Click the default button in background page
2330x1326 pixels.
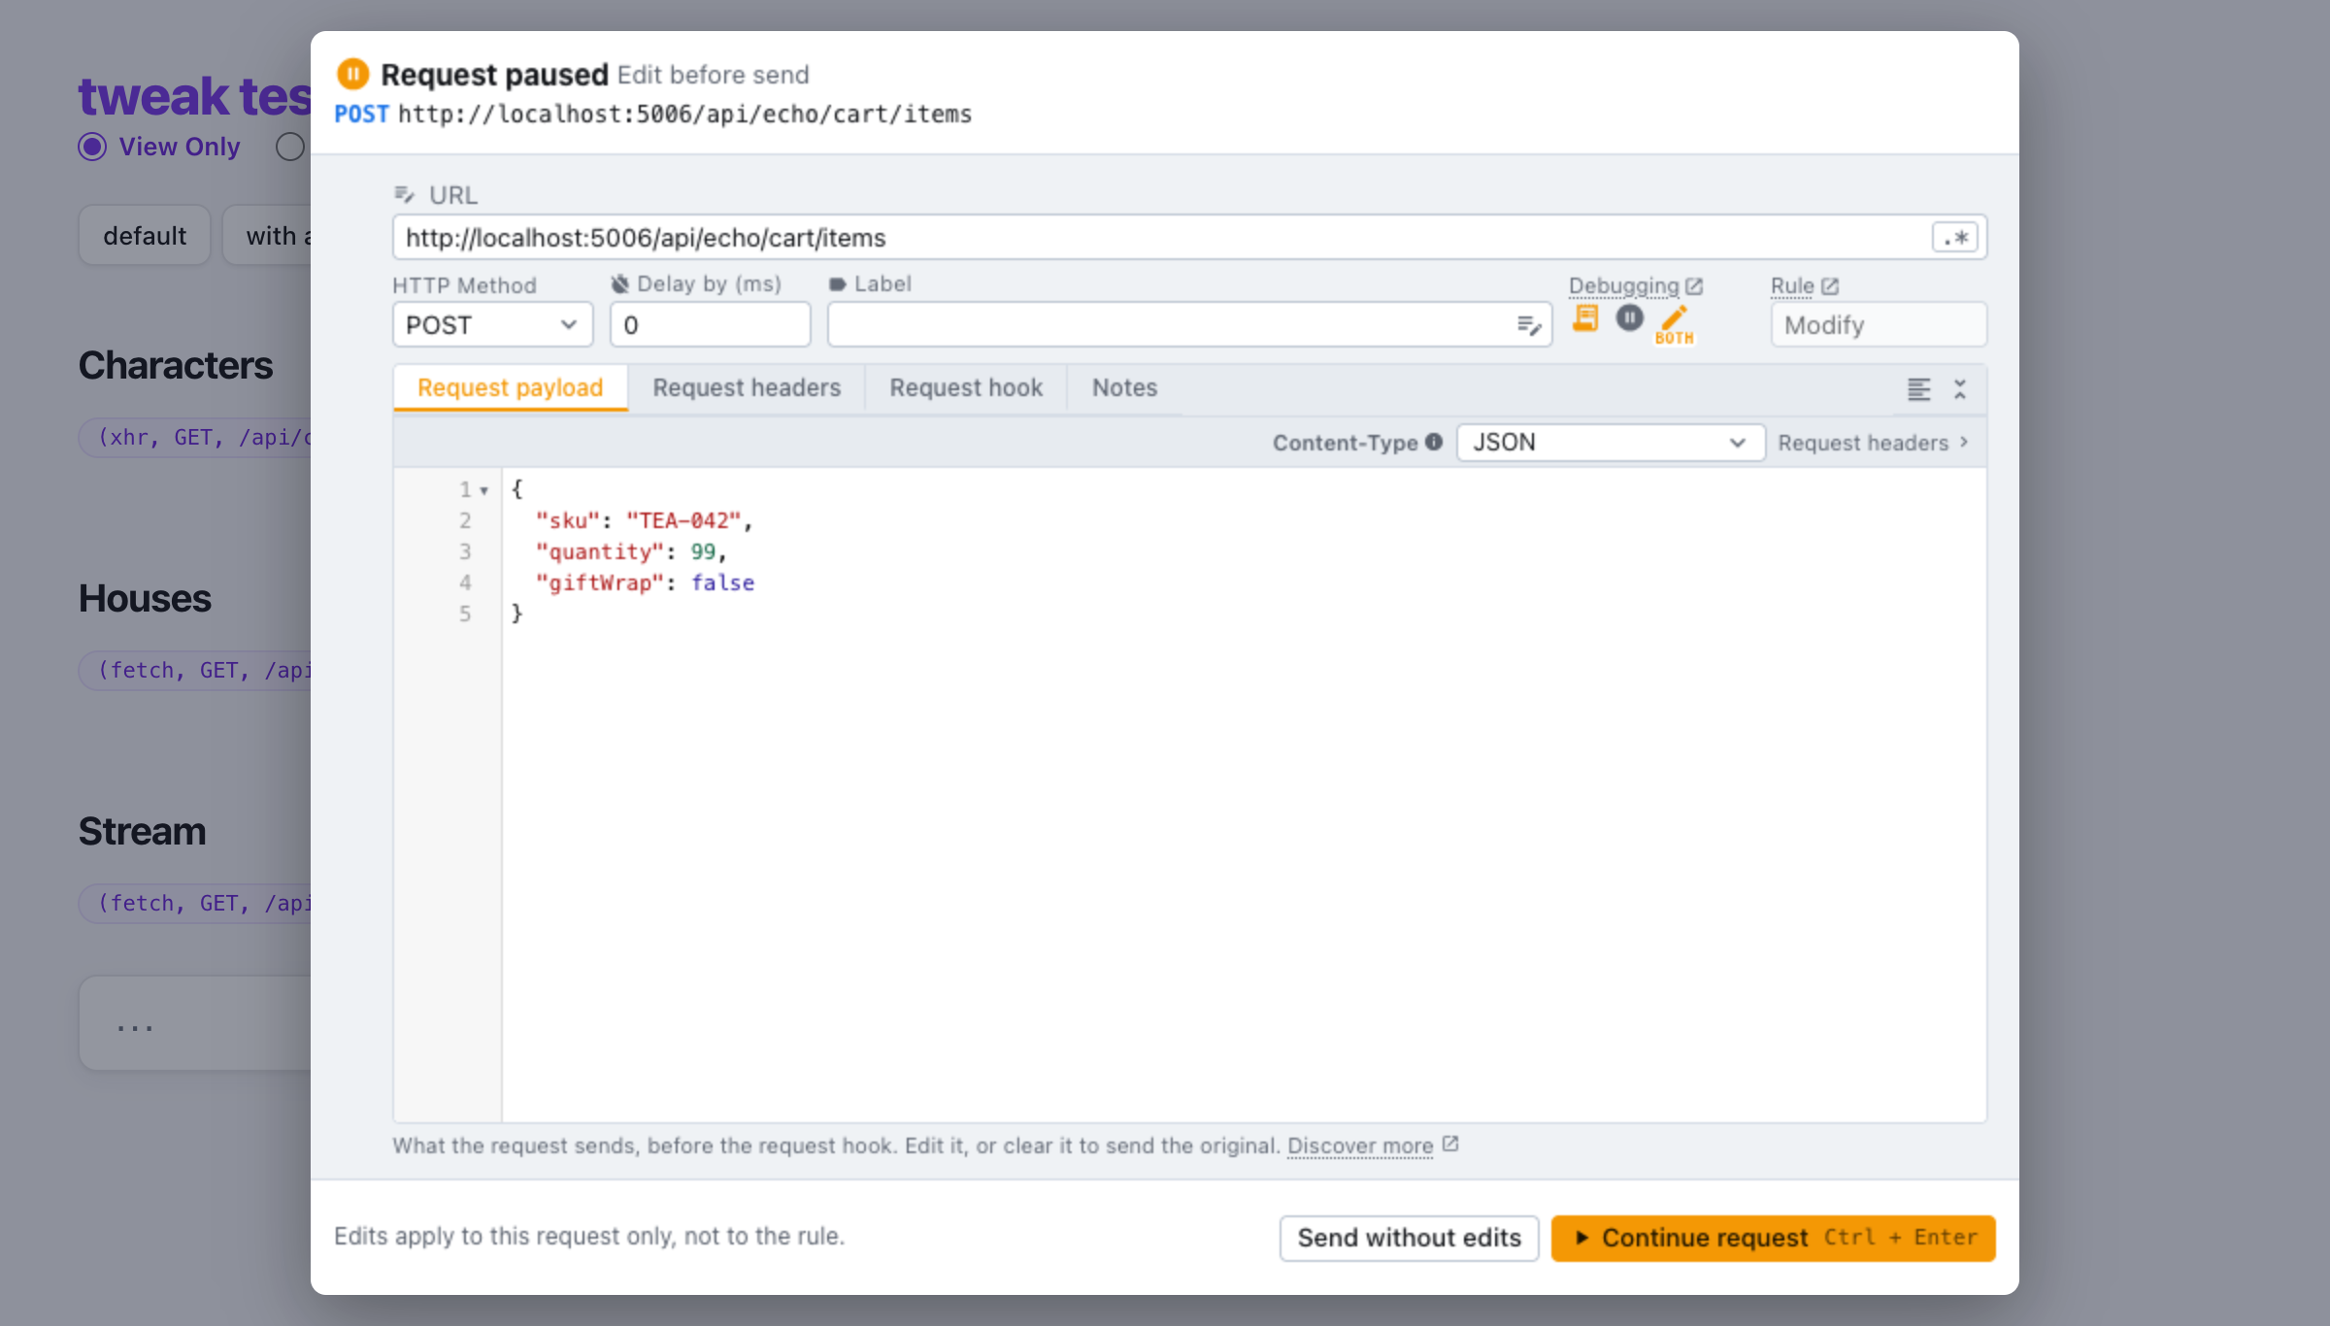pyautogui.click(x=145, y=235)
